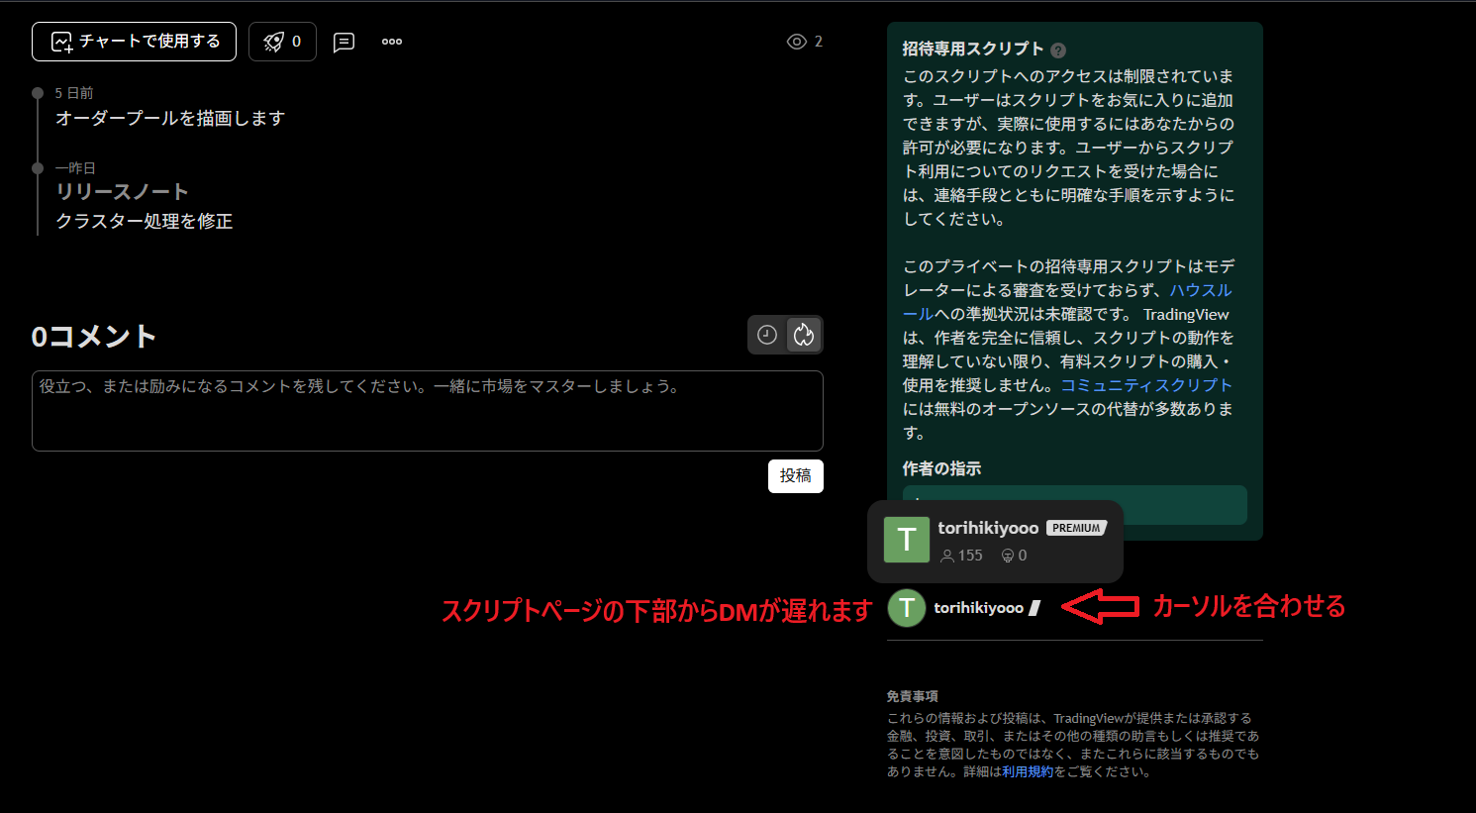Screen dimensions: 1476x813
Task: Switch comments to newest using clock toggle
Action: (x=766, y=335)
